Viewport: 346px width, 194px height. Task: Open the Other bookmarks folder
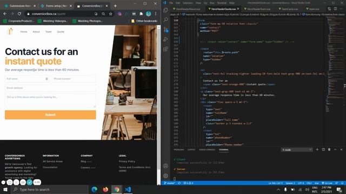(144, 21)
